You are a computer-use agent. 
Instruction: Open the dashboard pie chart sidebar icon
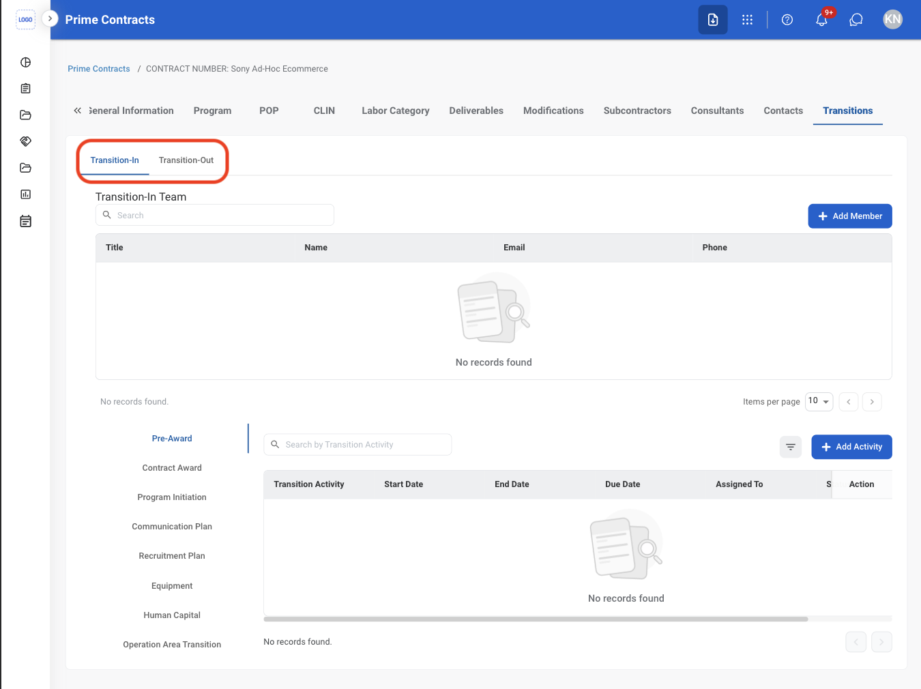pos(26,62)
